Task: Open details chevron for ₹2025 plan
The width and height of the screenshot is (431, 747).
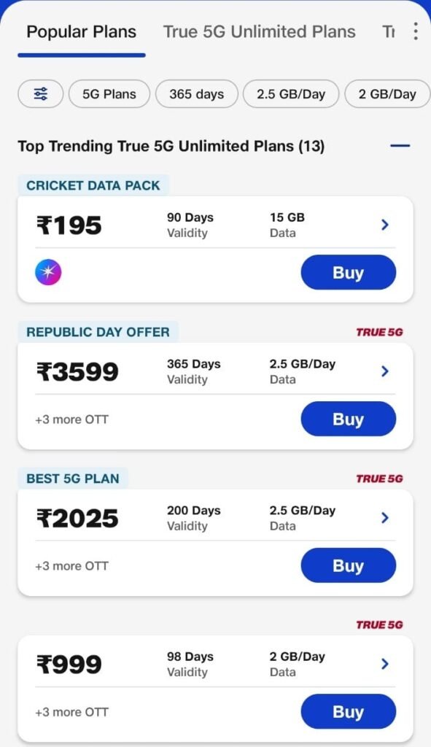Action: pyautogui.click(x=385, y=517)
